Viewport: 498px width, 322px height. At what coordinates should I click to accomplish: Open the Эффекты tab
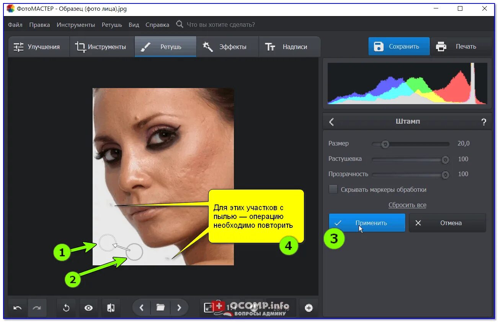(x=227, y=47)
